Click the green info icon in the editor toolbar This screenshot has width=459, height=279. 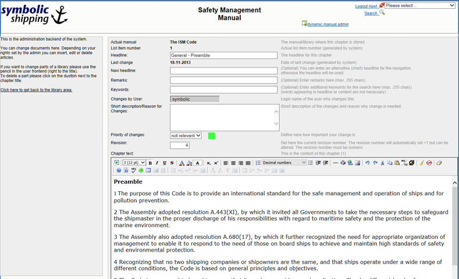[141, 170]
